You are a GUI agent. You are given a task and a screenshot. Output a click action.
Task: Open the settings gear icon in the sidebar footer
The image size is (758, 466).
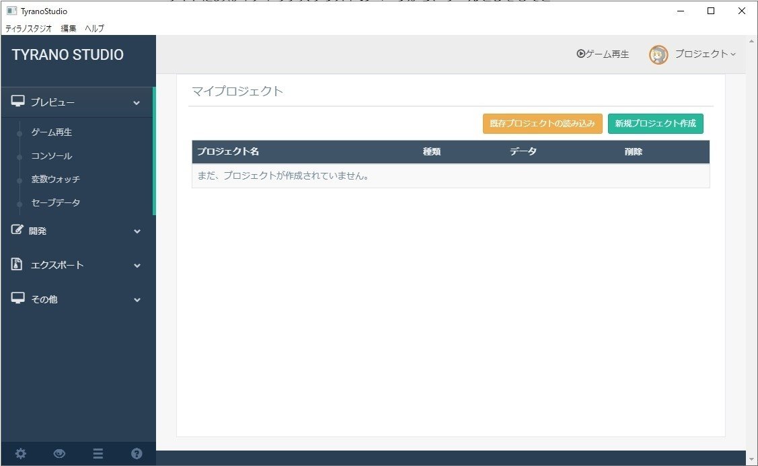pos(20,454)
